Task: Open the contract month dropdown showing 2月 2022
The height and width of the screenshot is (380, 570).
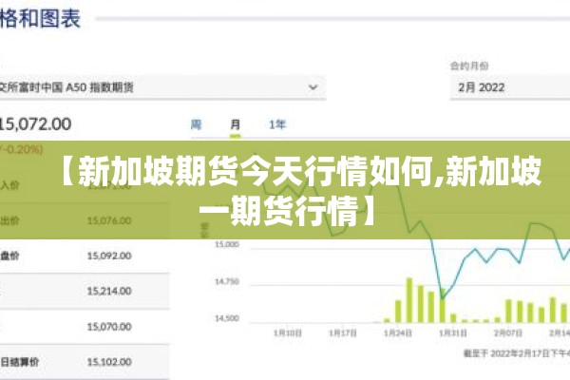Action: [510, 87]
